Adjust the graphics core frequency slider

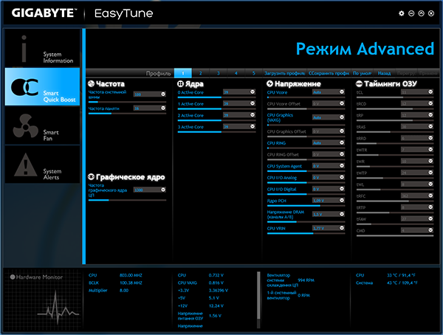(x=128, y=200)
